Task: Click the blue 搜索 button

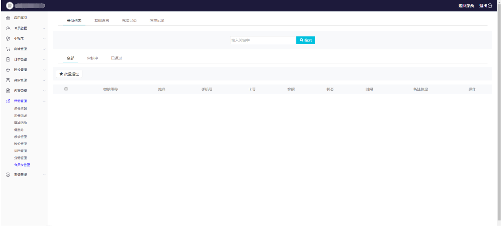Action: point(306,40)
